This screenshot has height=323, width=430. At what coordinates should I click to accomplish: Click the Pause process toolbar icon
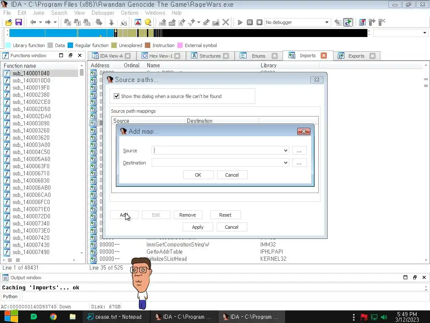249,22
